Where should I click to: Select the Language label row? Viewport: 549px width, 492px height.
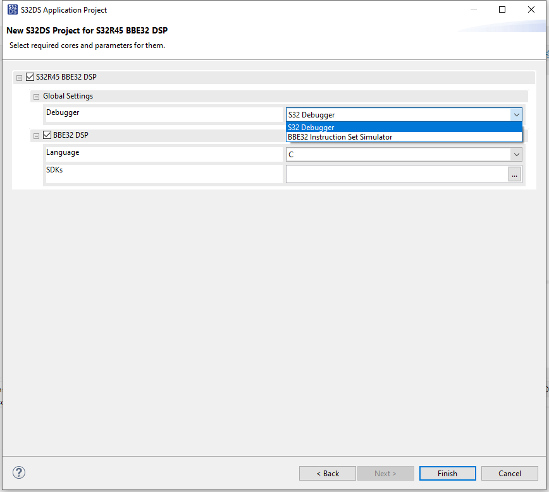click(x=164, y=154)
